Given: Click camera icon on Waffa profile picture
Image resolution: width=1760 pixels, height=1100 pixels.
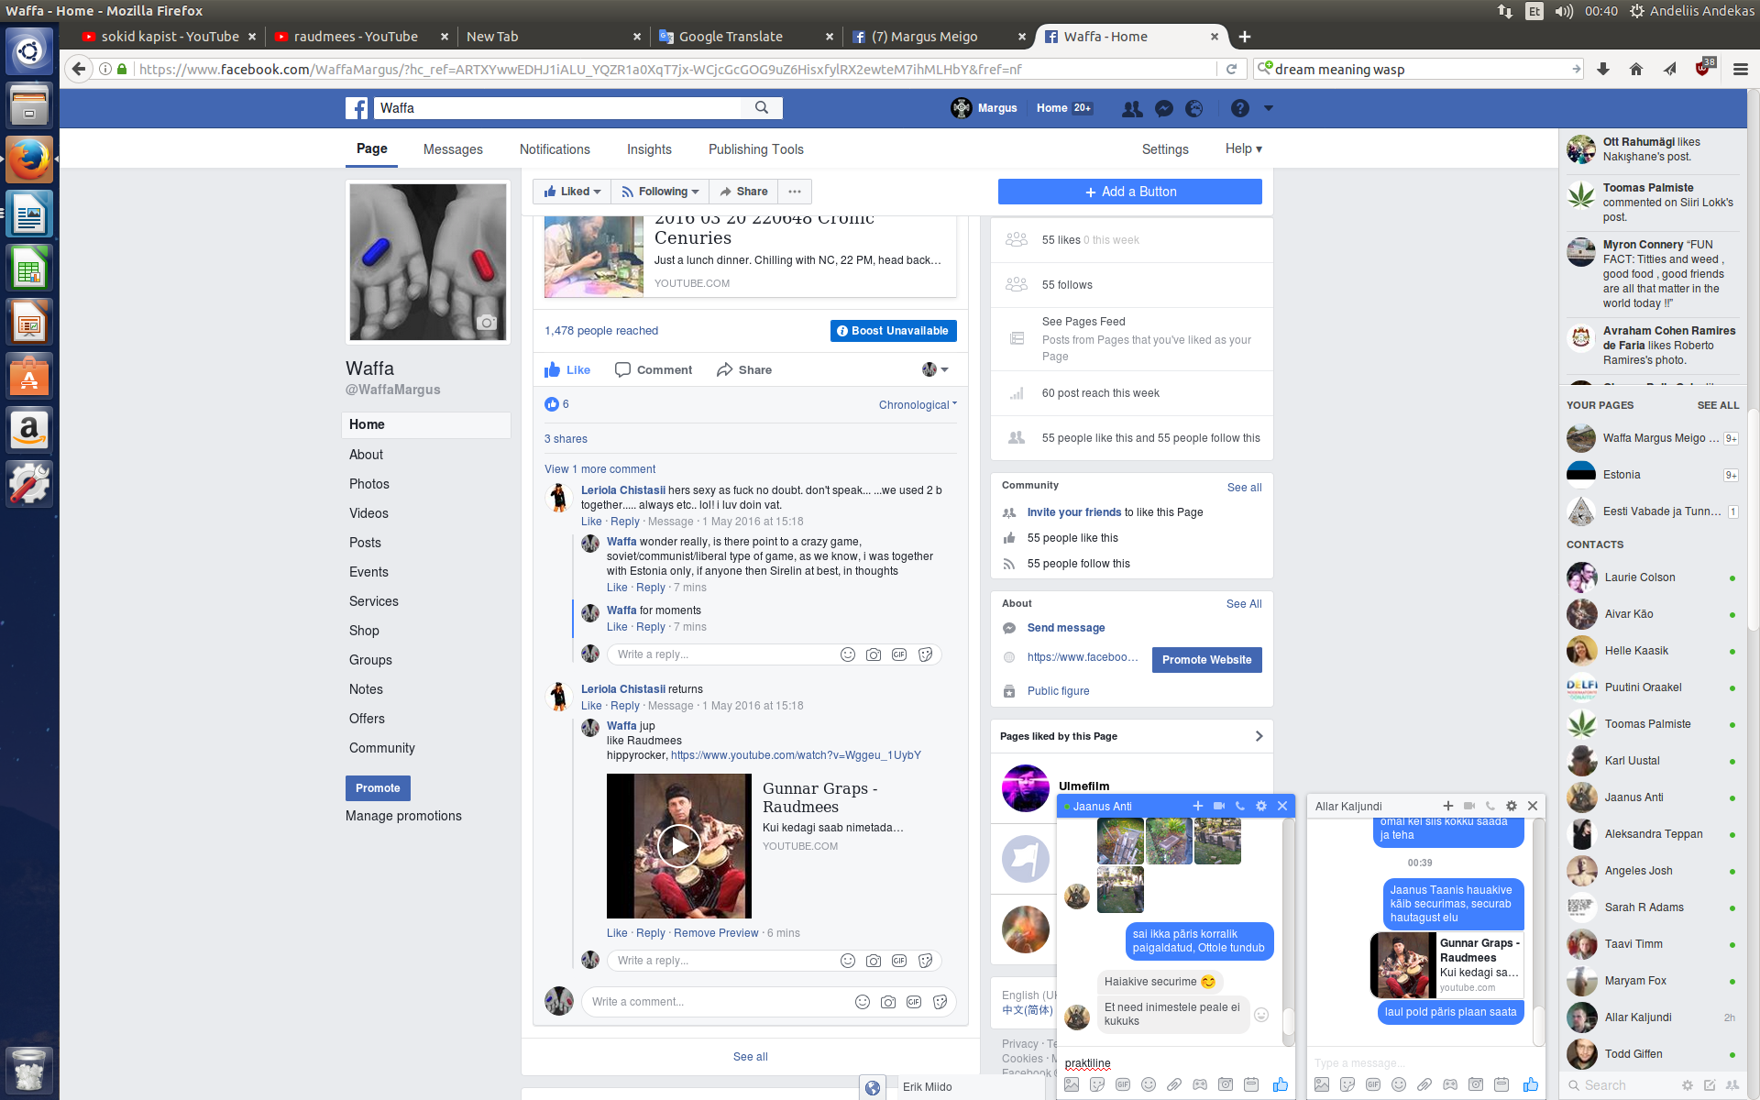Looking at the screenshot, I should click(x=487, y=322).
